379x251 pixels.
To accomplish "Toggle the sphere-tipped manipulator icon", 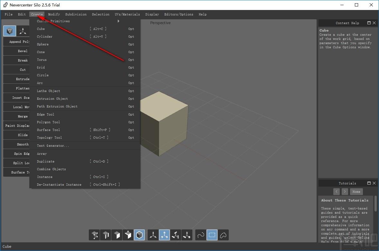I will pos(164,235).
